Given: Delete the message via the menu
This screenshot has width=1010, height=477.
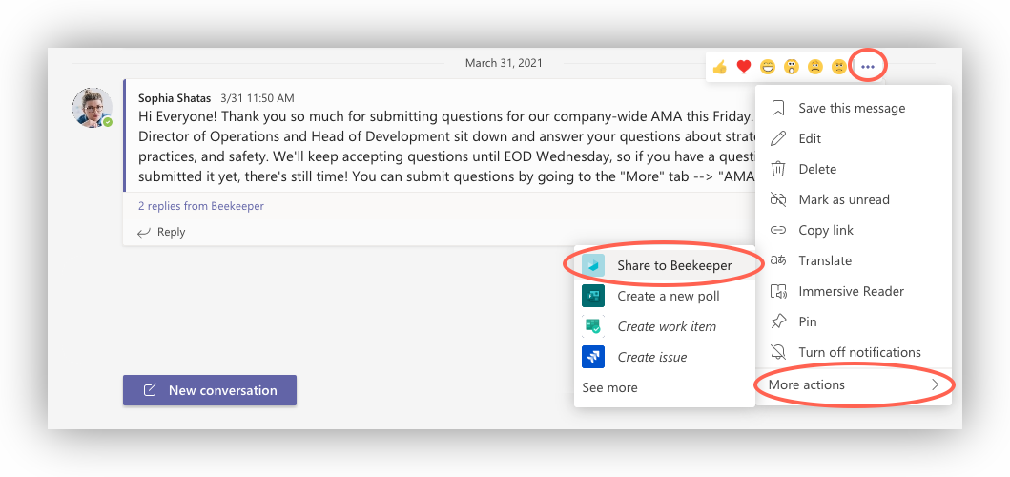Looking at the screenshot, I should pos(816,169).
